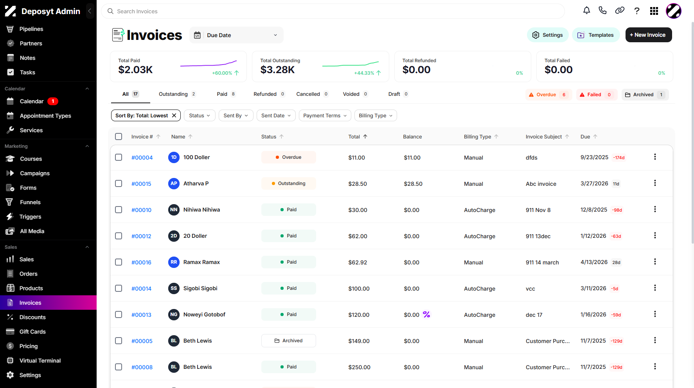Check the box for invoice #00016
The image size is (694, 388).
pos(119,262)
